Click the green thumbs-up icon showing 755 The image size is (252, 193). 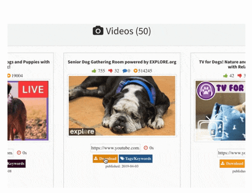coord(94,71)
